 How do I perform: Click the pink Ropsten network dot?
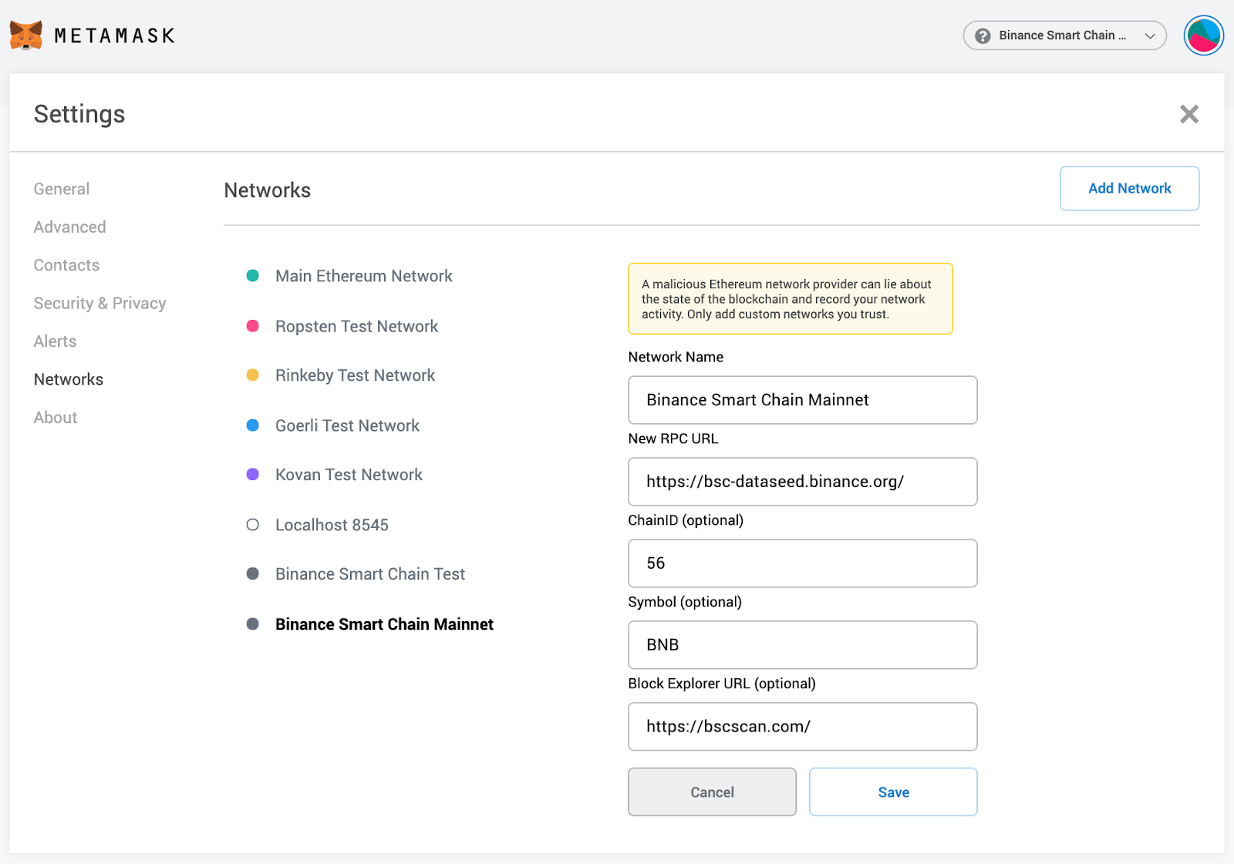pos(252,326)
